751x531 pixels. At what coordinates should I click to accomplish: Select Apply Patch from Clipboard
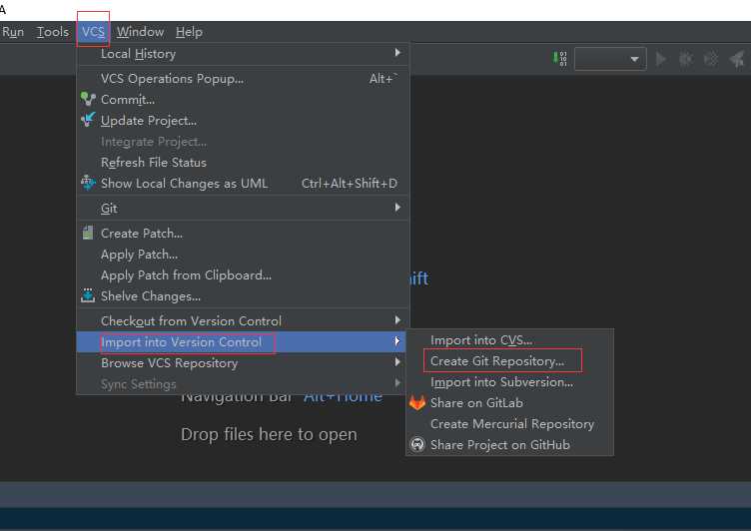(x=243, y=275)
